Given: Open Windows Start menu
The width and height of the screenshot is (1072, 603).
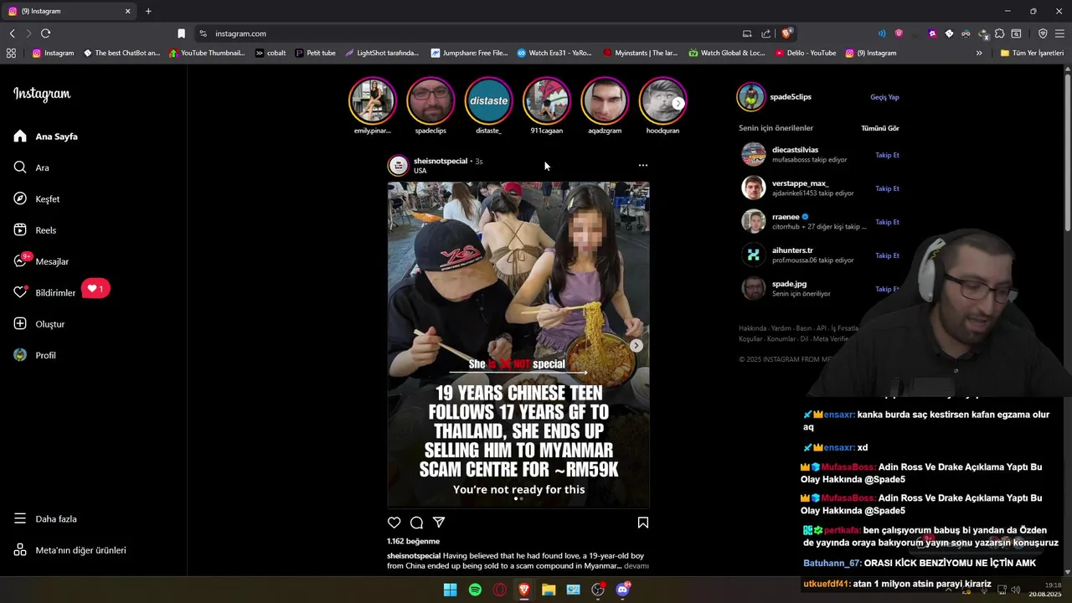Looking at the screenshot, I should (450, 590).
